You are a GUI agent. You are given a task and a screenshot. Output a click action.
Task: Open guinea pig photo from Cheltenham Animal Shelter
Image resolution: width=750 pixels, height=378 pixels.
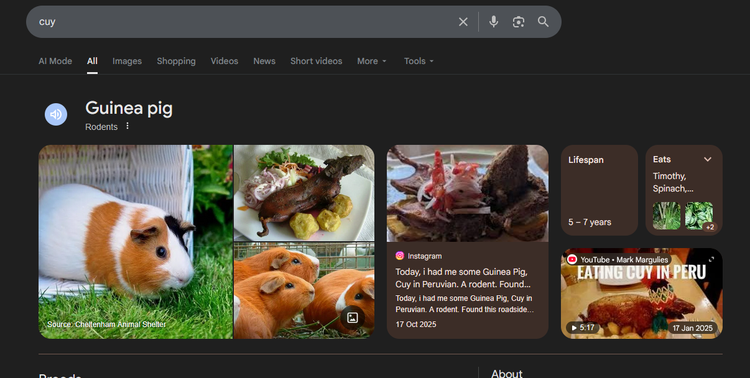point(136,242)
